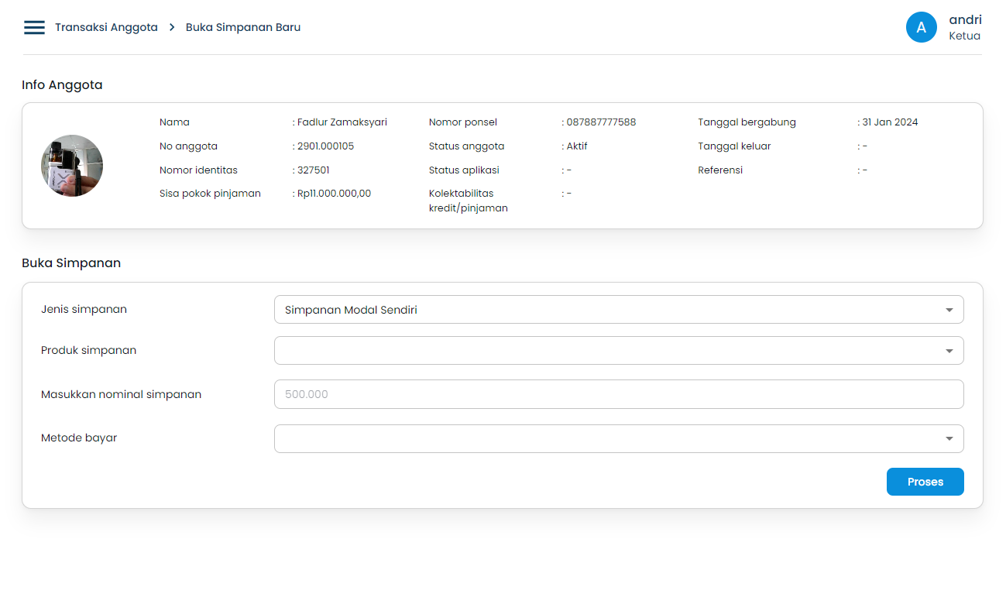The image size is (1006, 594).
Task: Expand the empty Metode bayar combo box
Action: pyautogui.click(x=604, y=439)
